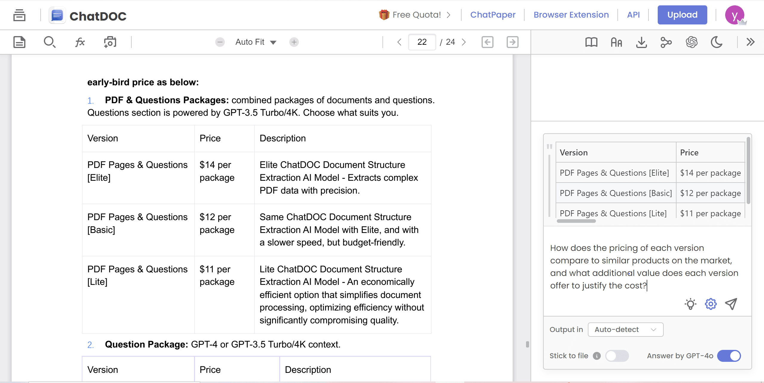
Task: Expand the Free Quota chevron
Action: (x=448, y=15)
